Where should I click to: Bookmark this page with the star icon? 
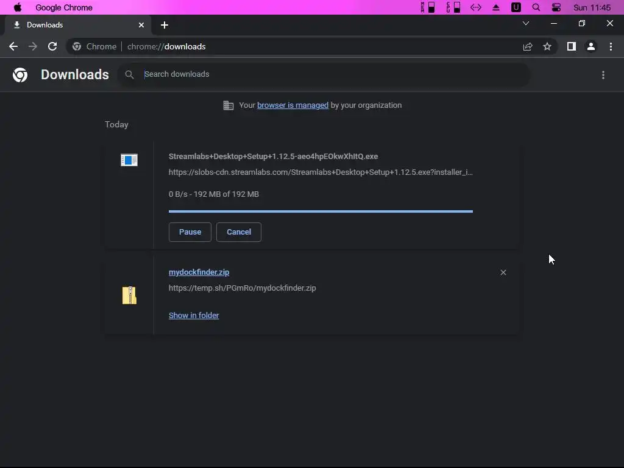coord(547,46)
